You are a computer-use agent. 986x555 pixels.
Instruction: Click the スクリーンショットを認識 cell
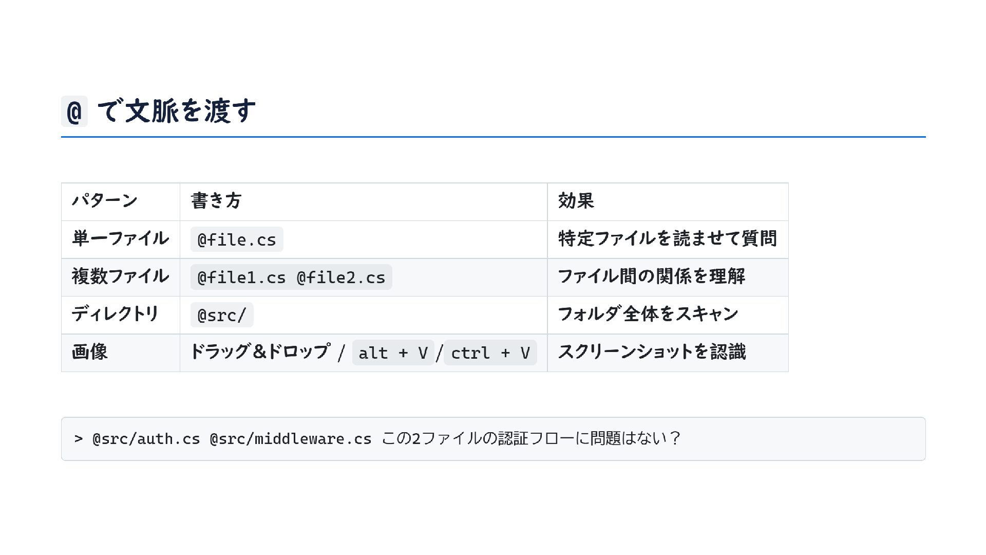pyautogui.click(x=652, y=353)
